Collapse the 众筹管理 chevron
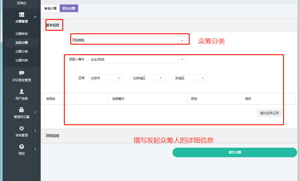This screenshot has height=181, width=299. pyautogui.click(x=35, y=17)
